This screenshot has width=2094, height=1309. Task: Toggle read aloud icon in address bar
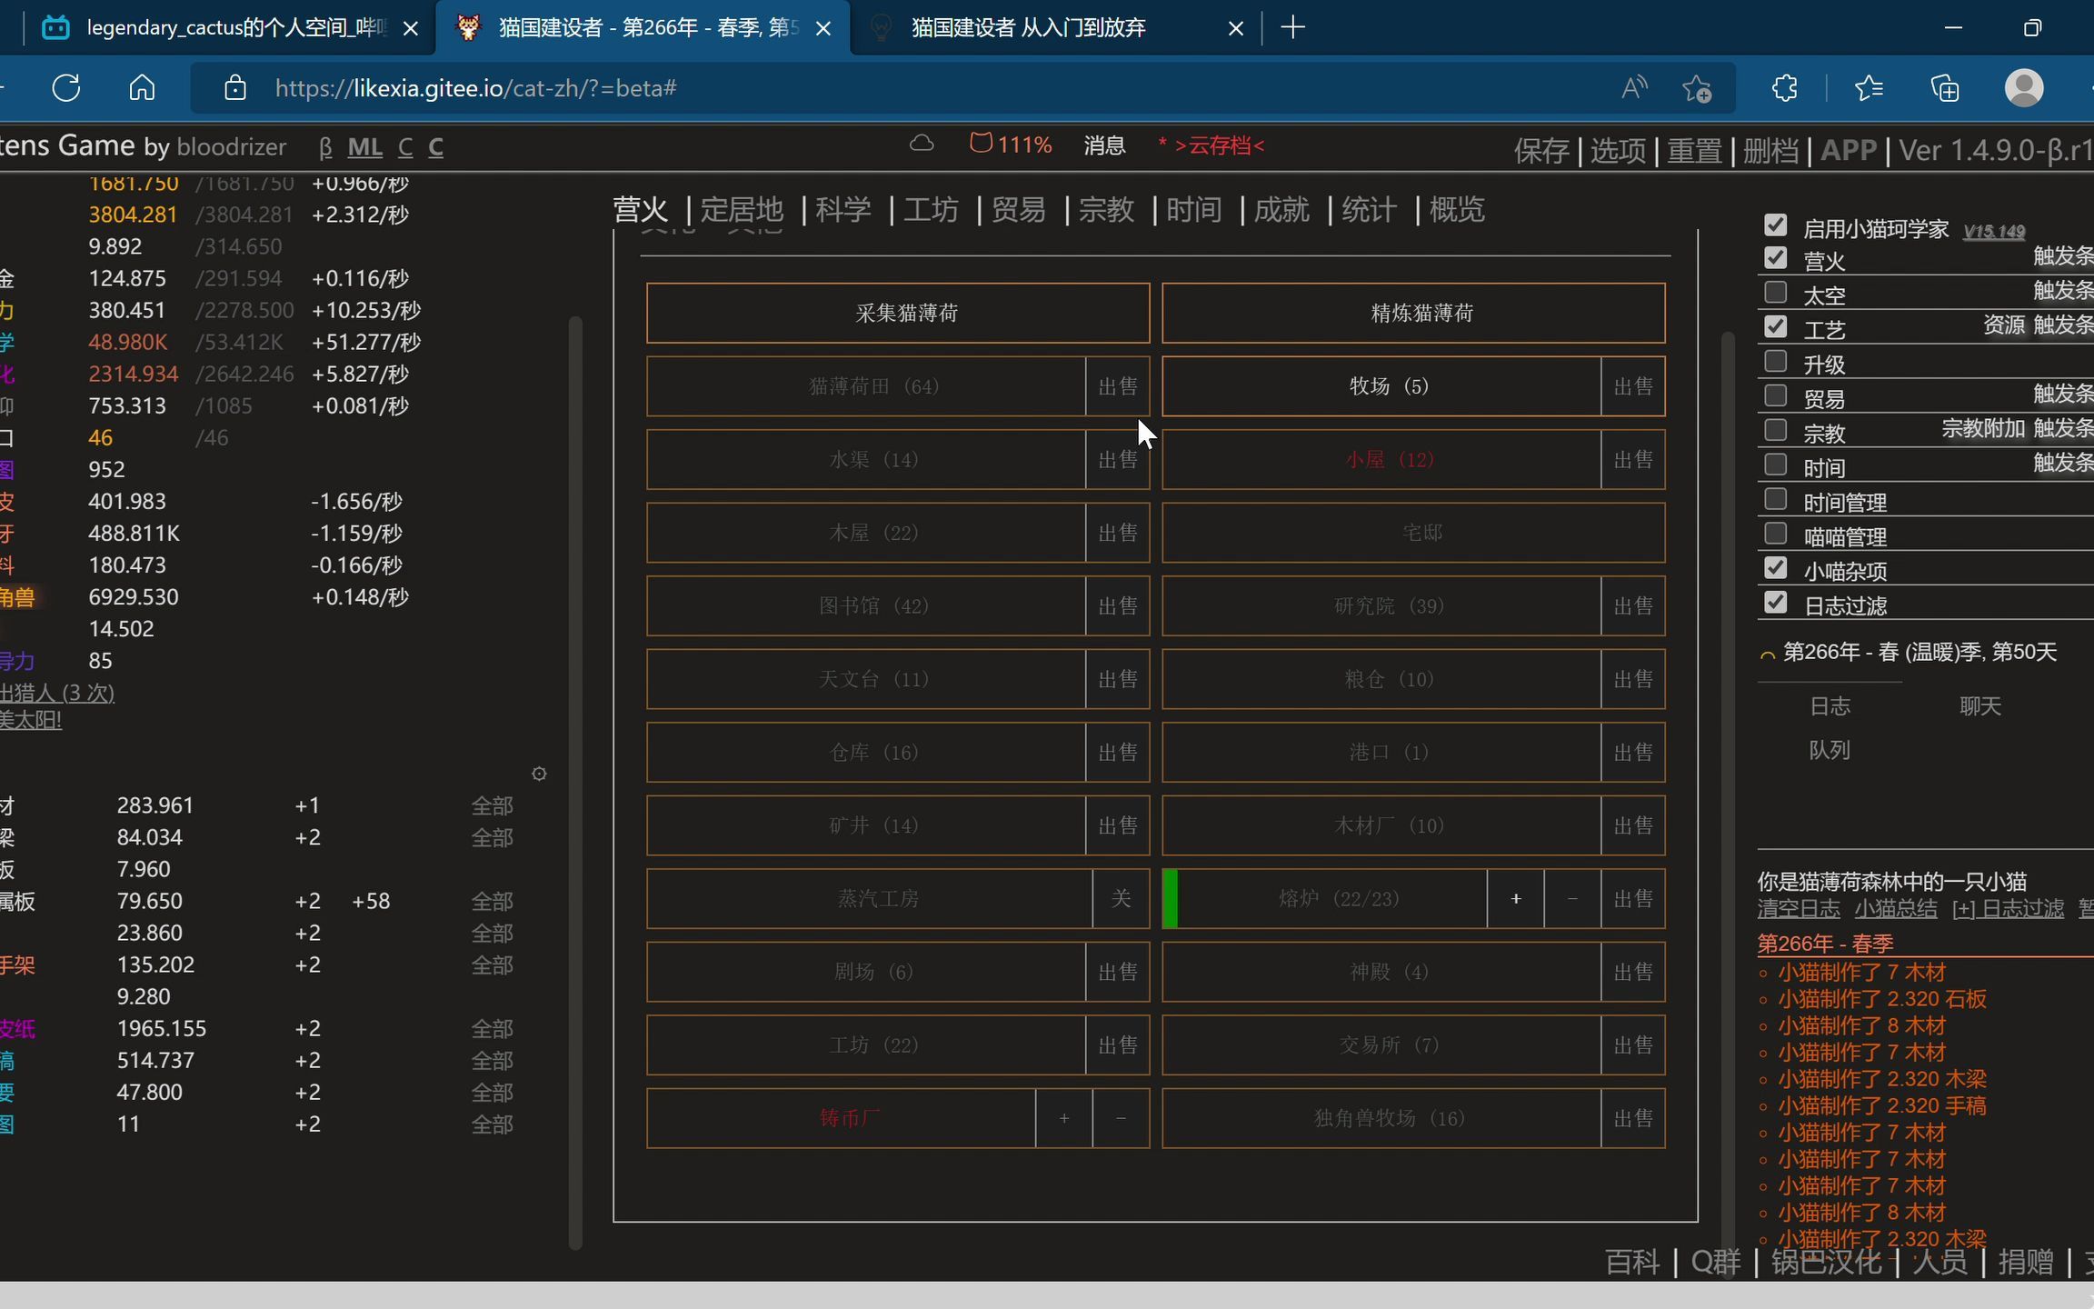[x=1634, y=88]
